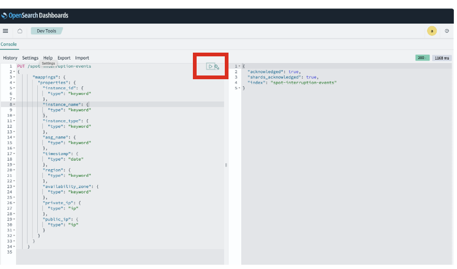Click the 200 status badge

click(x=422, y=58)
